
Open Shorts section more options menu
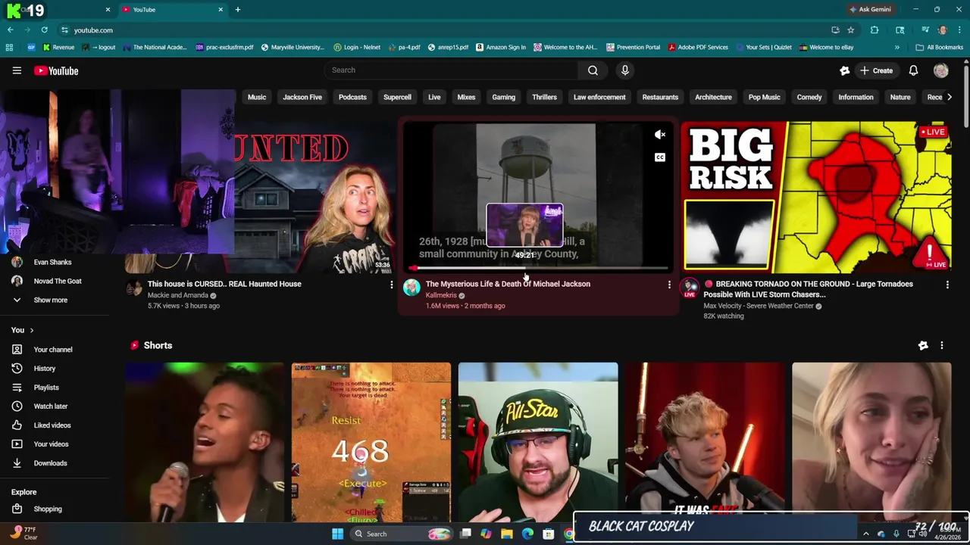[942, 345]
